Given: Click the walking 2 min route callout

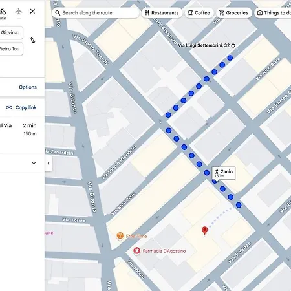Looking at the screenshot, I should pos(224,173).
